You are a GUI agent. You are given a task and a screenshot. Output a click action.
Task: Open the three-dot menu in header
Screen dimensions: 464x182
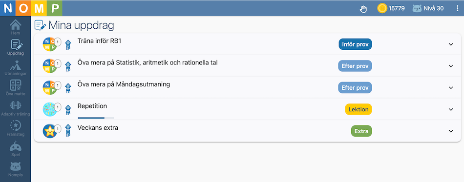tap(457, 9)
